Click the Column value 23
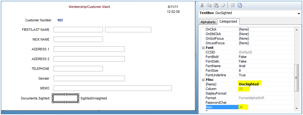This screenshot has width=303, height=115. coord(241,89)
